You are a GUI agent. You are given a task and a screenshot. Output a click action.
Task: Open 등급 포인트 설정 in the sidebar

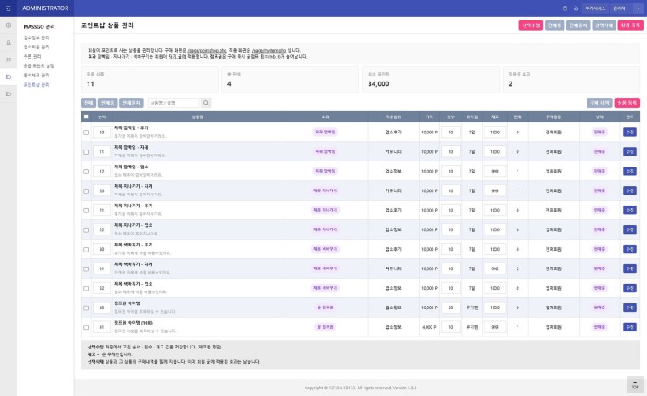pos(39,66)
